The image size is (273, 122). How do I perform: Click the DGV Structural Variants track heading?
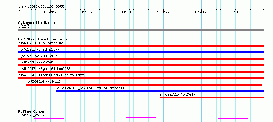click(x=43, y=39)
